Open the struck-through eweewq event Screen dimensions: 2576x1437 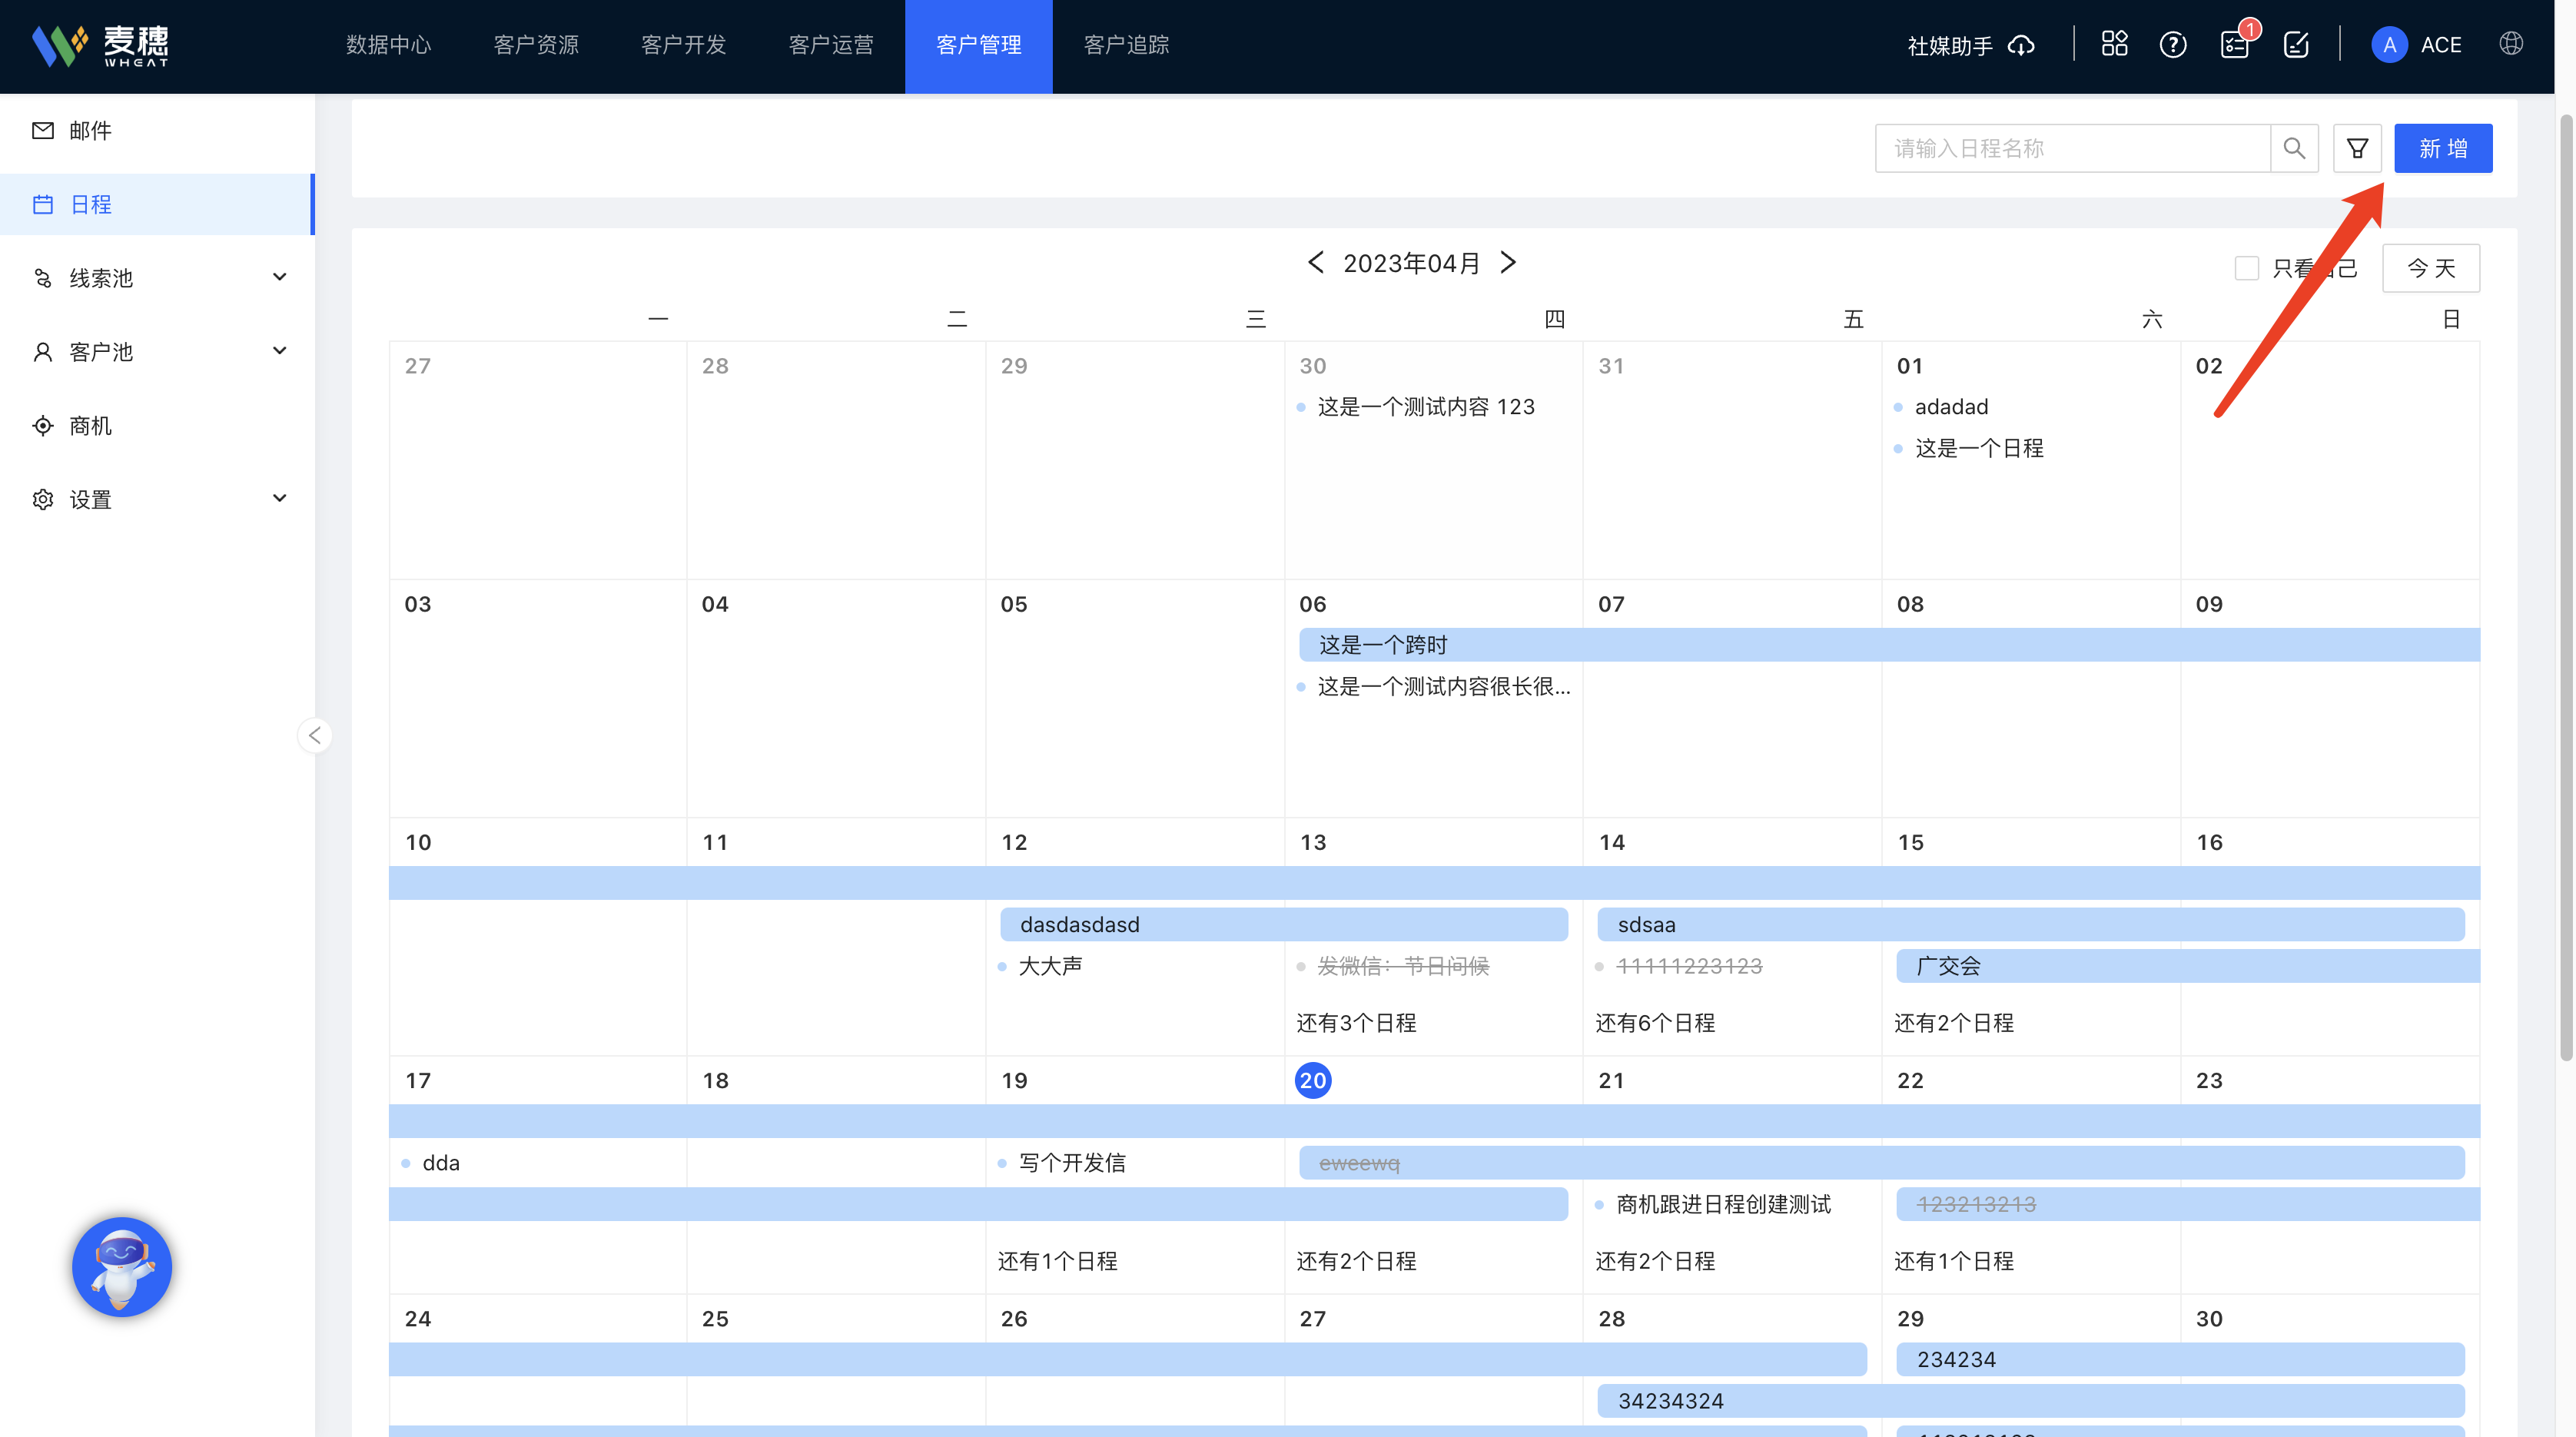click(x=1881, y=1162)
